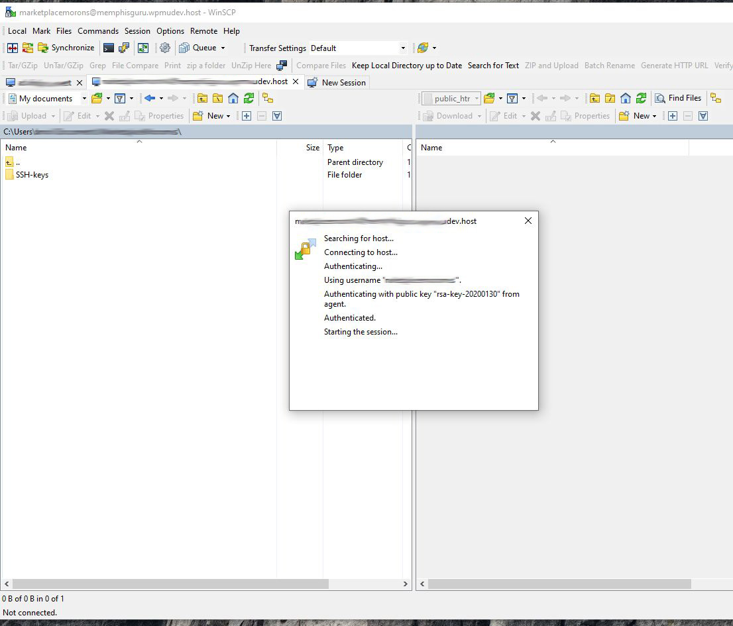This screenshot has height=626, width=733.
Task: Open the SSH-keys folder
Action: (32, 175)
